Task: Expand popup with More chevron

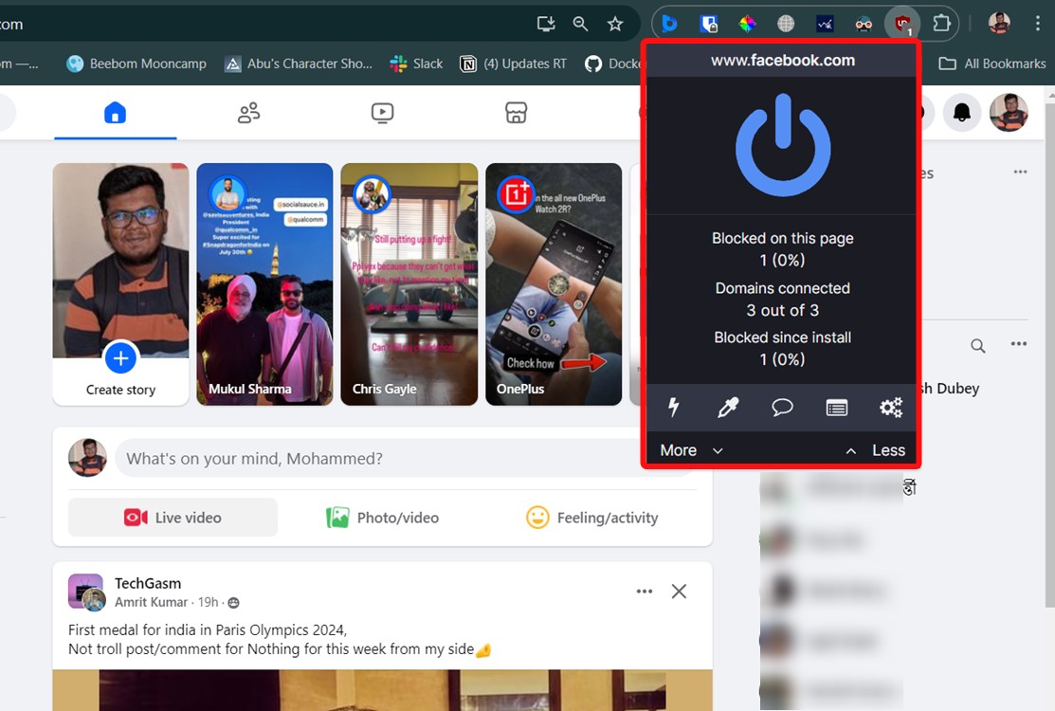Action: pos(691,450)
